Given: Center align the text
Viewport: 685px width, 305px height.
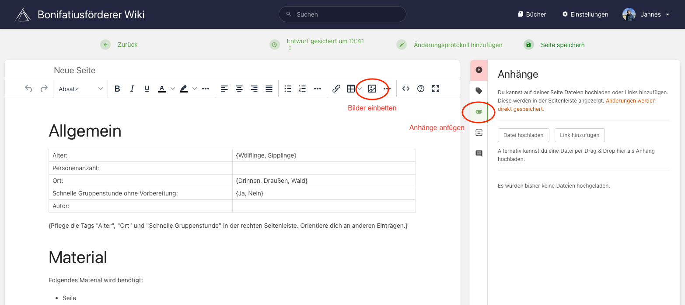Looking at the screenshot, I should coord(239,89).
